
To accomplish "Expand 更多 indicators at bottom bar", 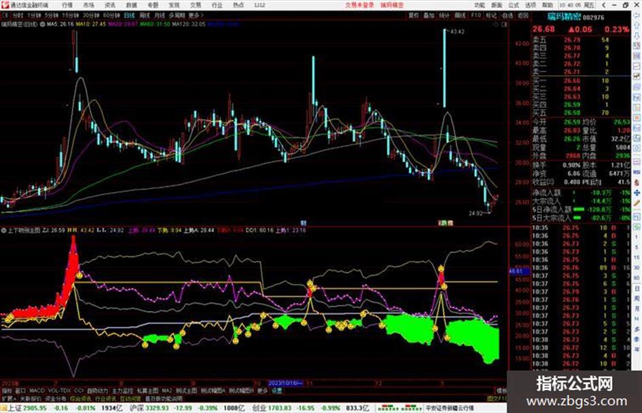I will (x=262, y=391).
